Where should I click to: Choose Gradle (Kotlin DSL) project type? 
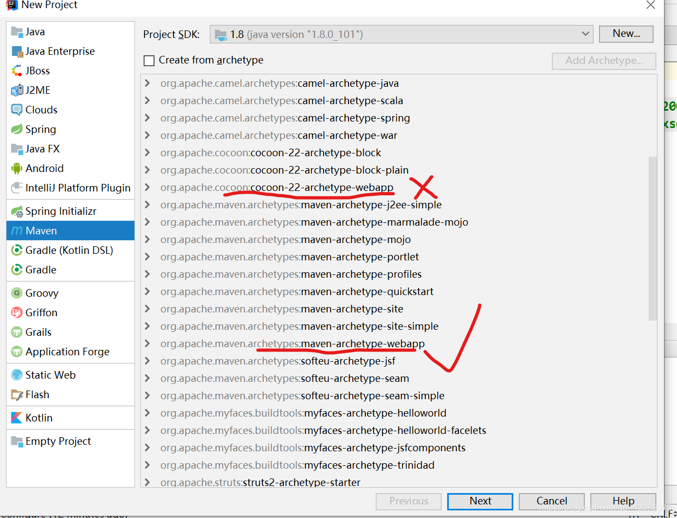70,250
